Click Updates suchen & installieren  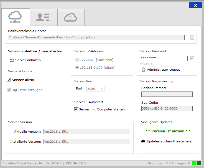pyautogui.click(x=170, y=141)
